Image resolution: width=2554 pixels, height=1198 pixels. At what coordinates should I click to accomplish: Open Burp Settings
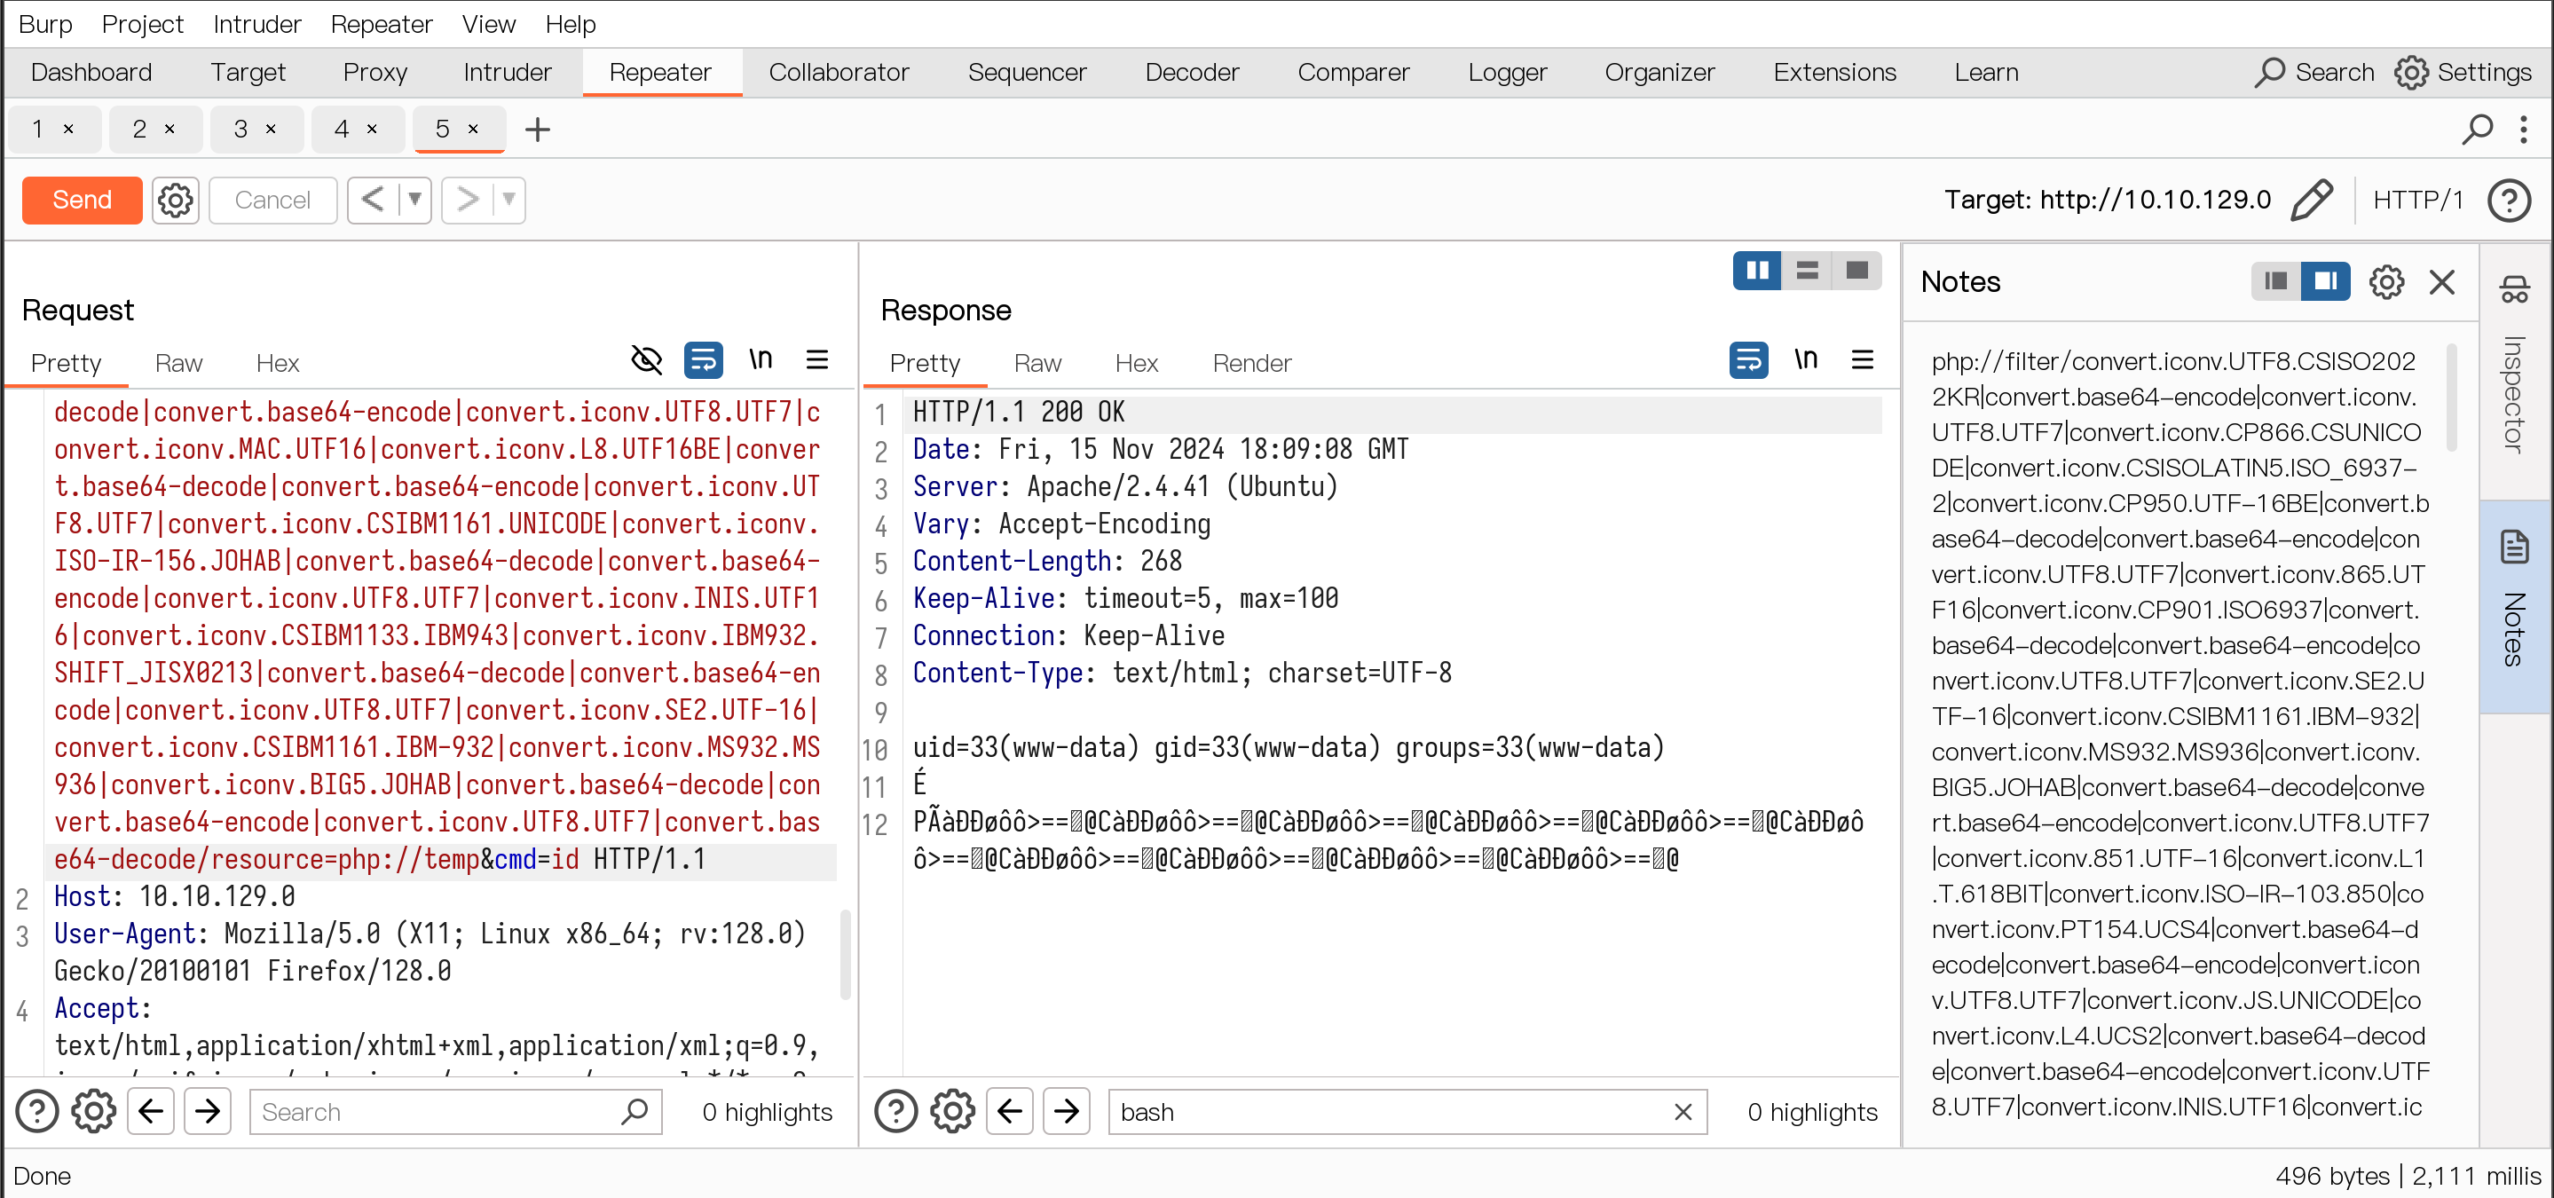click(x=2463, y=73)
